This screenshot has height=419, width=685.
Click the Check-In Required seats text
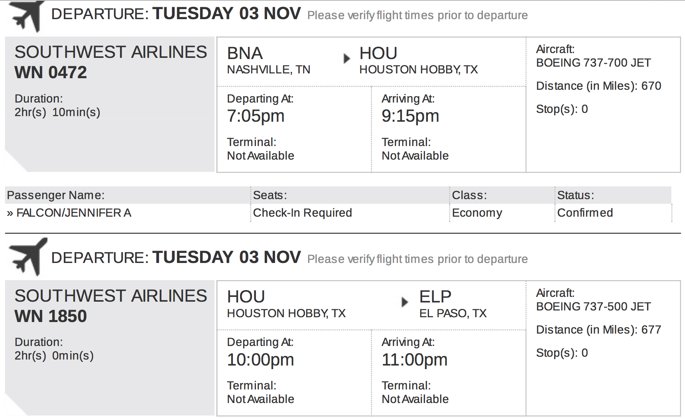tap(303, 213)
